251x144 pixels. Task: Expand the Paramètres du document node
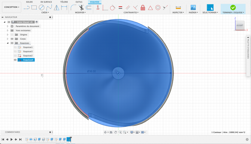click(8, 26)
